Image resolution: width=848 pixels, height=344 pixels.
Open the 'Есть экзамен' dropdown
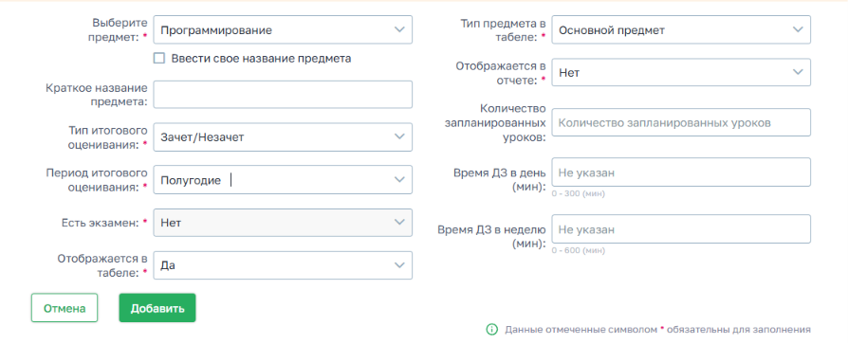pyautogui.click(x=283, y=223)
